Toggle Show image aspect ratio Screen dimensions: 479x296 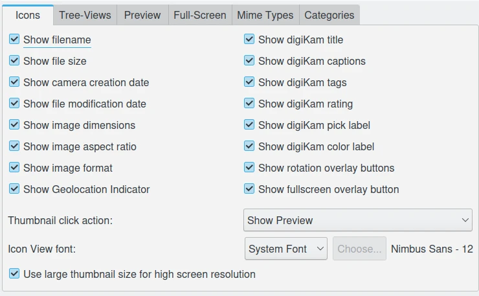click(14, 147)
